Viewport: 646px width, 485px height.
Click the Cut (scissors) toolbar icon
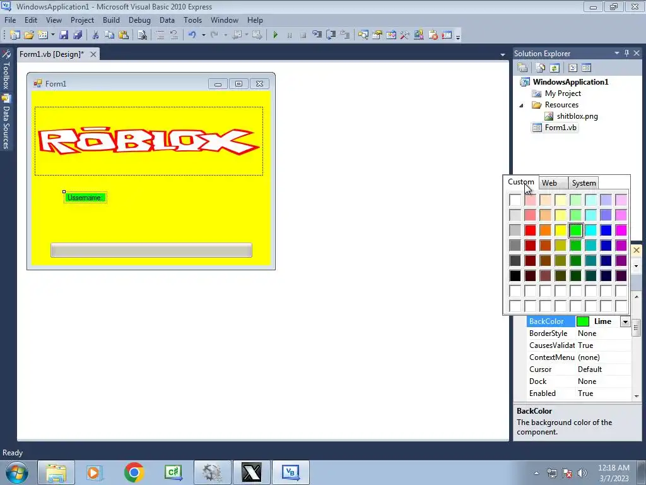96,35
